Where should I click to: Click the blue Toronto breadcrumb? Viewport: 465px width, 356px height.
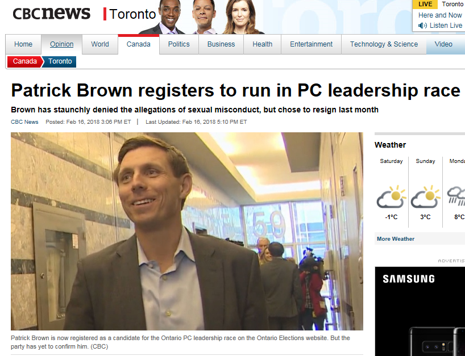tap(60, 61)
